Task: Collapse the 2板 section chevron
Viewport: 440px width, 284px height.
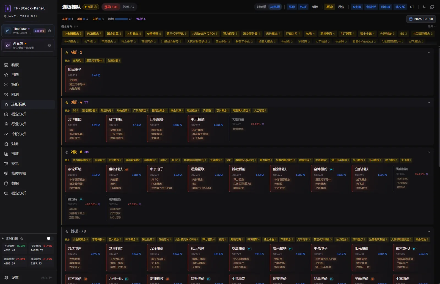Action: [429, 152]
